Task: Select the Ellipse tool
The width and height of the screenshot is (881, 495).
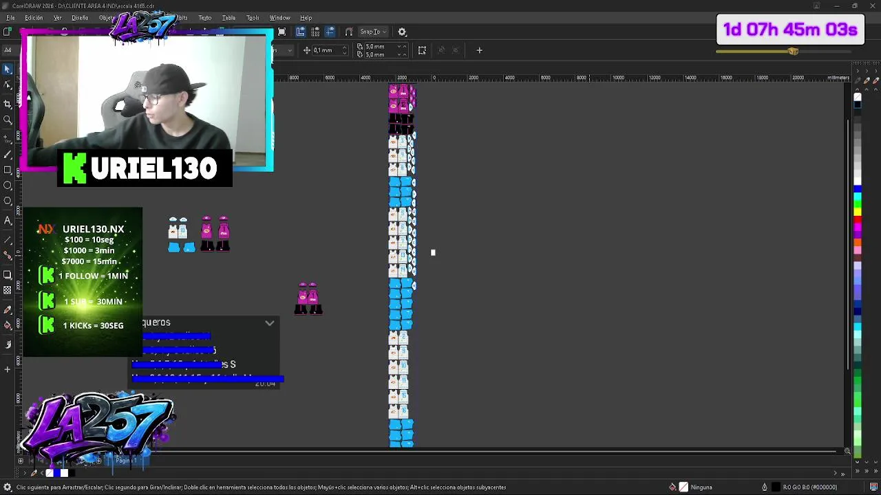Action: click(8, 186)
